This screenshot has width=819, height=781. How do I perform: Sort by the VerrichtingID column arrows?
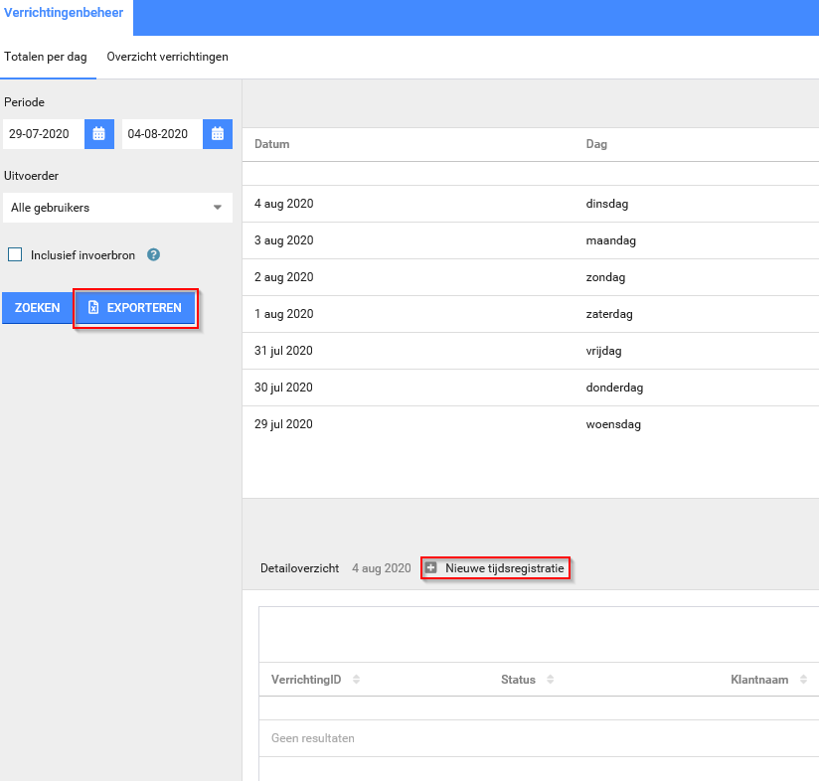tap(357, 680)
